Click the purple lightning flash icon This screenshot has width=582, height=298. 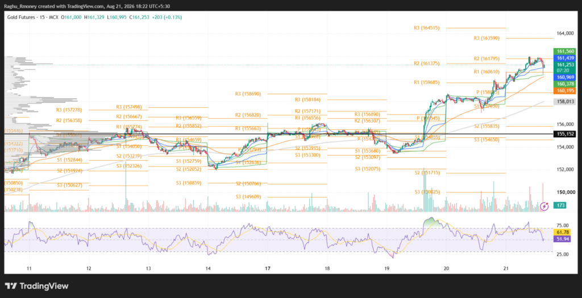click(x=544, y=205)
